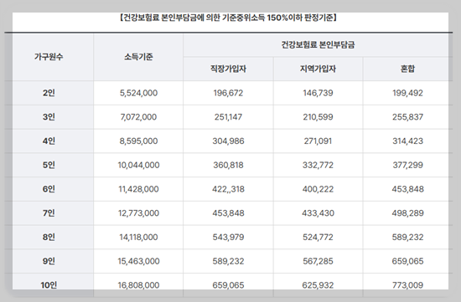Click the 422,,318 cell
The height and width of the screenshot is (302, 461).
click(228, 189)
